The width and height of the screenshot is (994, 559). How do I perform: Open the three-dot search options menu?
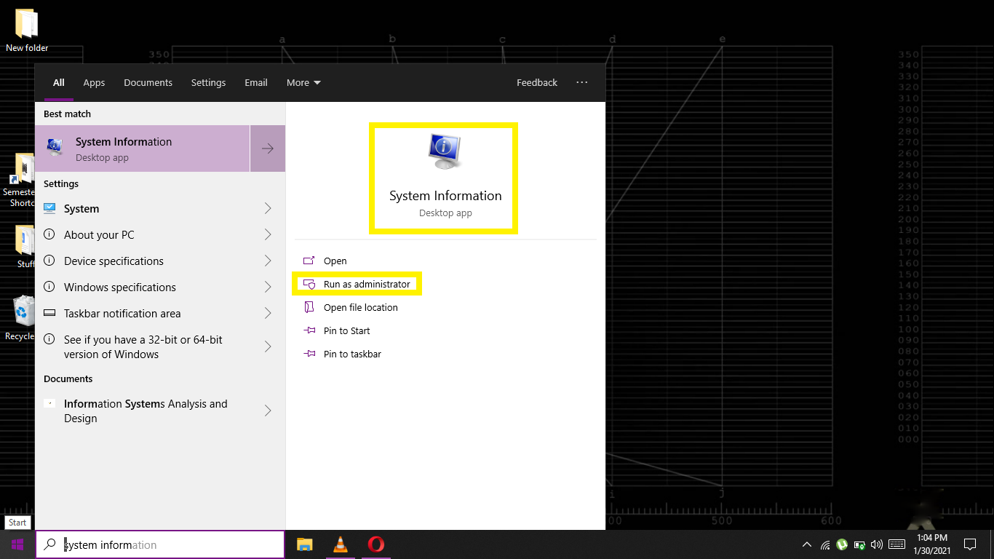pyautogui.click(x=581, y=82)
